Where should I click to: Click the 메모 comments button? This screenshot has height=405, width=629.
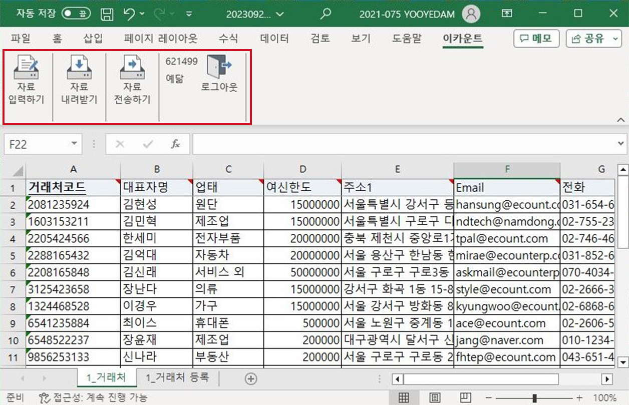pyautogui.click(x=536, y=39)
